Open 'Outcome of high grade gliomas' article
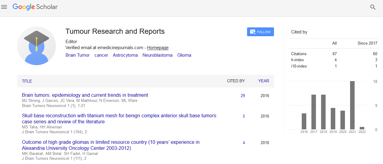 tap(111, 145)
